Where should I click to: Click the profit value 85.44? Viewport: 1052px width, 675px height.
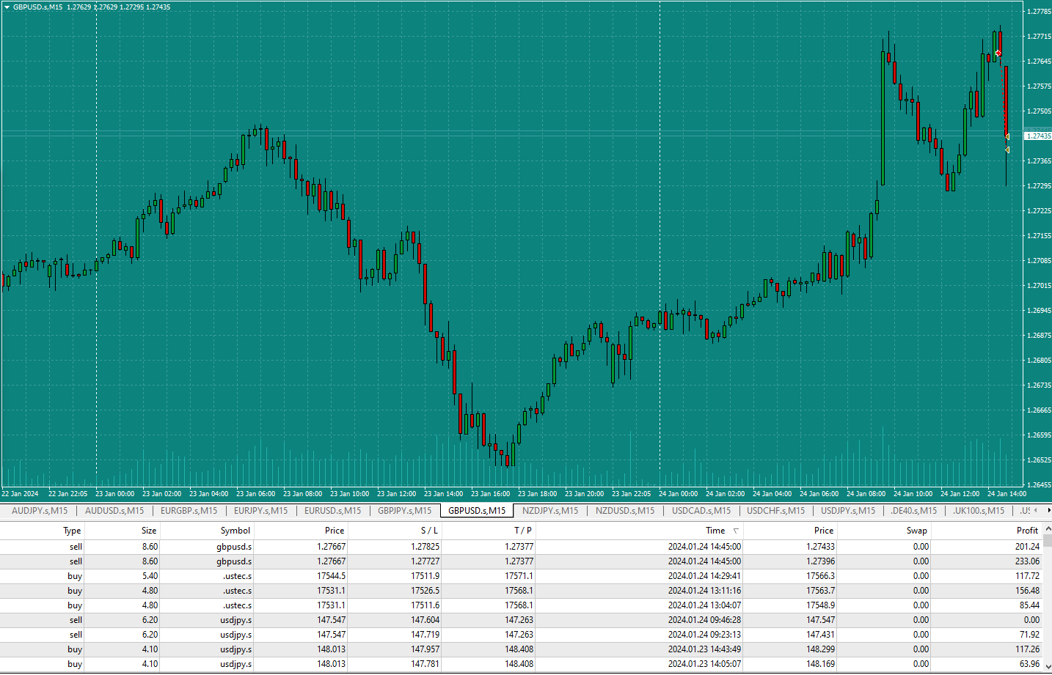[1030, 605]
